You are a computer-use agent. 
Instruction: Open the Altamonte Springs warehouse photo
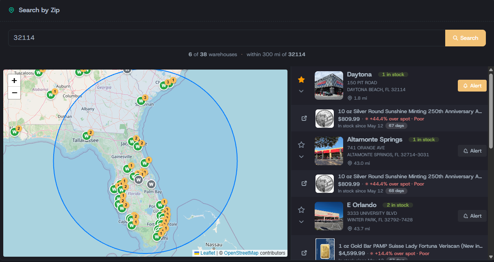pos(329,151)
